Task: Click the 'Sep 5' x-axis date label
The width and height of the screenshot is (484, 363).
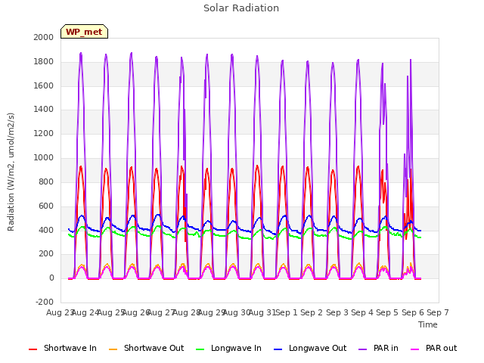Action: (x=387, y=312)
